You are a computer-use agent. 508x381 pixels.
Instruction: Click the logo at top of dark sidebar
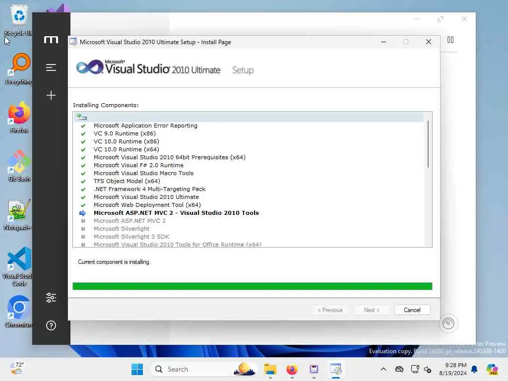pos(51,40)
